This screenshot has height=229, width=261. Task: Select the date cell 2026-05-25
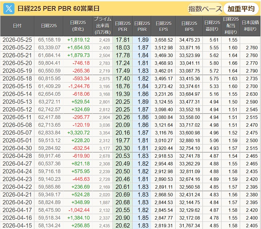(x=17, y=40)
